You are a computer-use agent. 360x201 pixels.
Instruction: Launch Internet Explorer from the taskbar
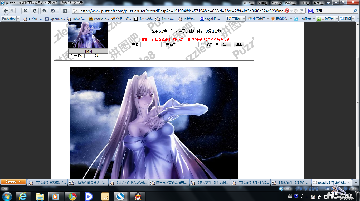pos(23,196)
